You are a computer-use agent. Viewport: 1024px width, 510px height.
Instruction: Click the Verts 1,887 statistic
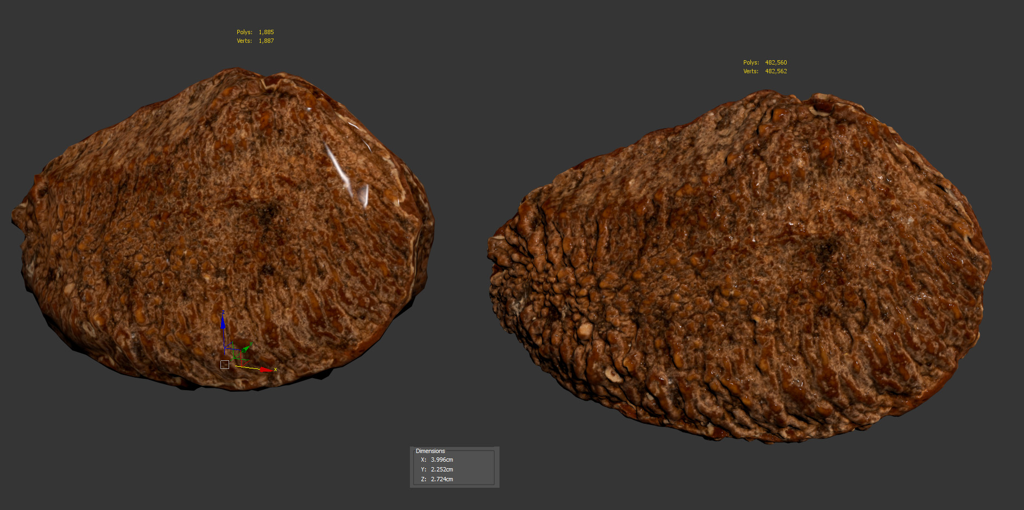pyautogui.click(x=255, y=41)
